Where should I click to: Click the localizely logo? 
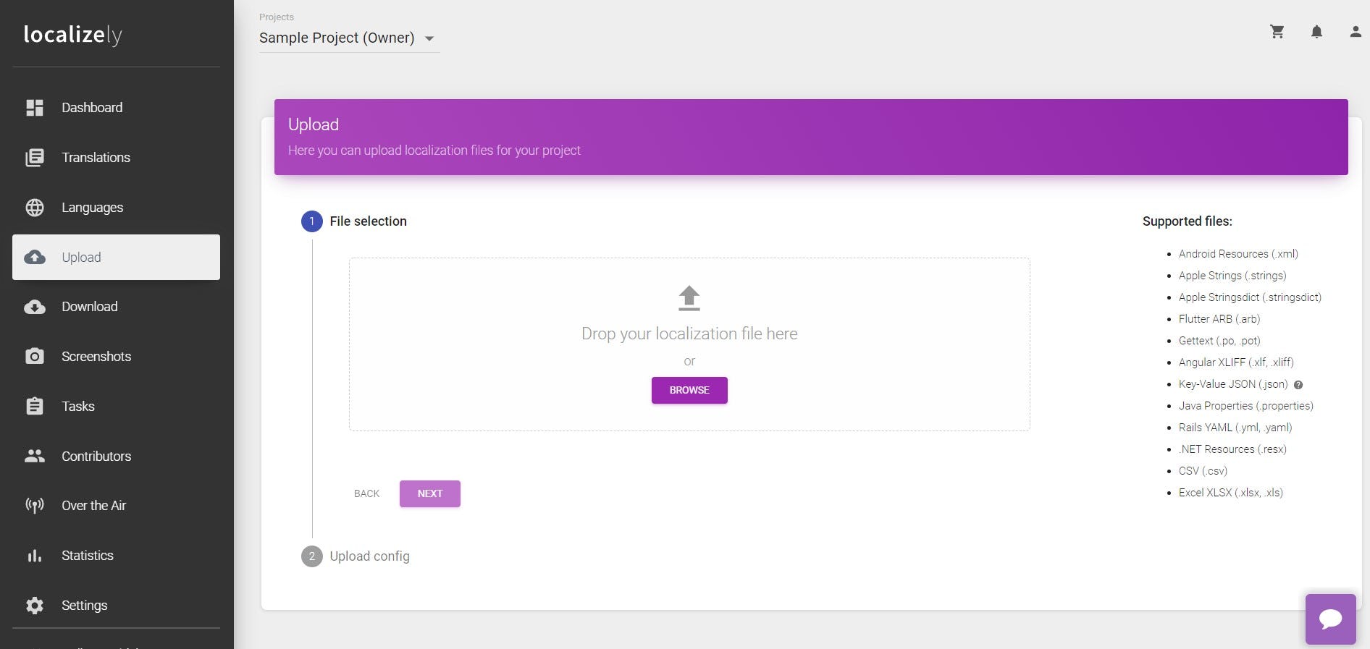coord(72,35)
